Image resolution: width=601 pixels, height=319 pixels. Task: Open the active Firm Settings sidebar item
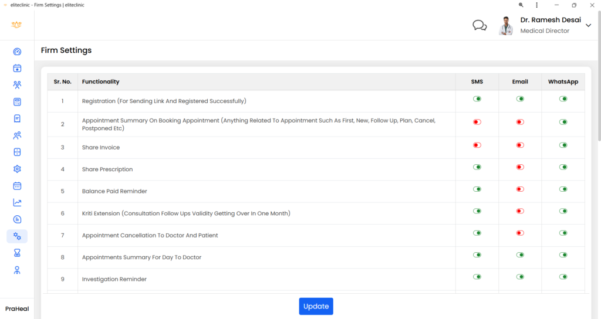17,236
